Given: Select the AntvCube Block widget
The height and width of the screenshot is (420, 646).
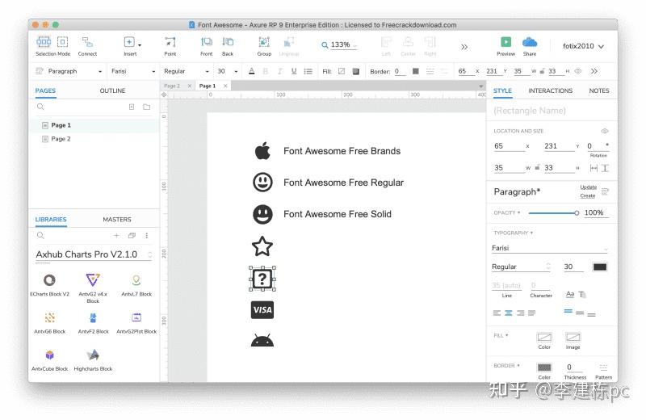Looking at the screenshot, I should (49, 360).
